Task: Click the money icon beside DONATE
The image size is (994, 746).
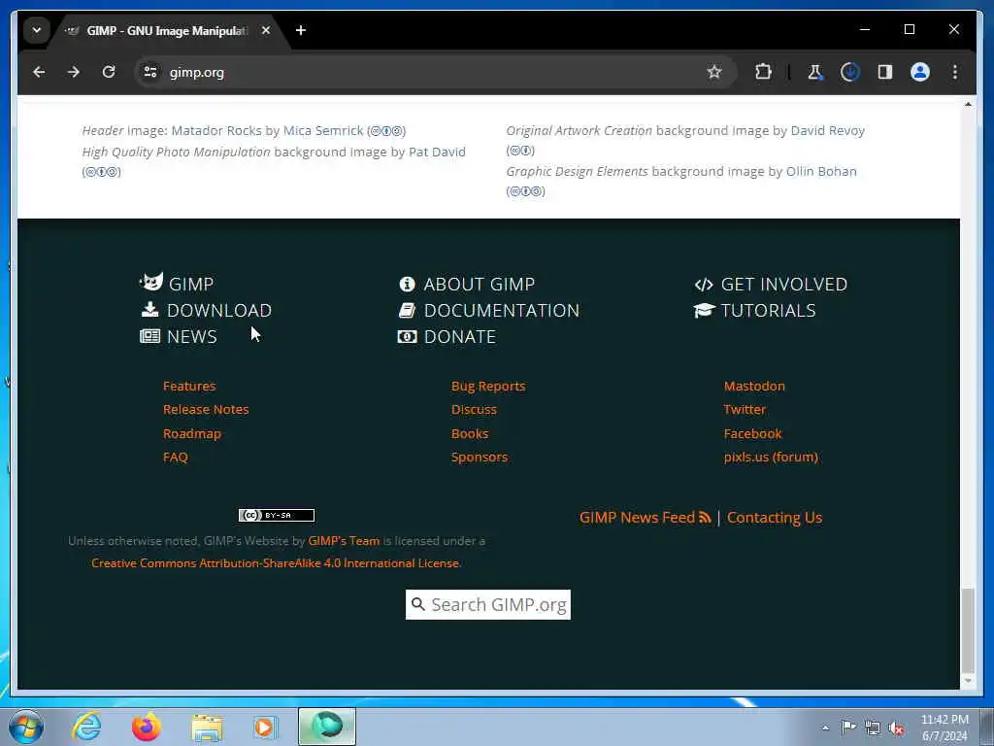Action: [407, 337]
